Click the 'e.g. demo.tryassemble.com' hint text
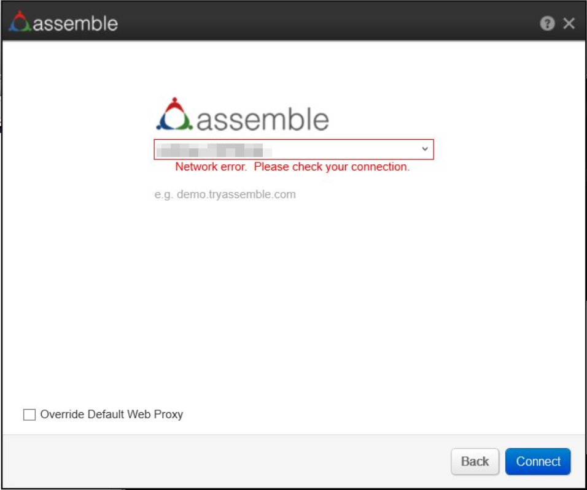 coord(225,194)
